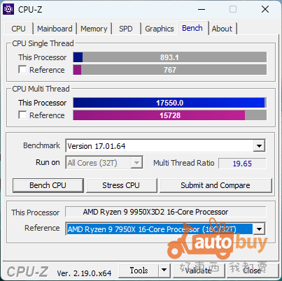This screenshot has height=281, width=282.
Task: Open the Graphics tab
Action: 160,29
